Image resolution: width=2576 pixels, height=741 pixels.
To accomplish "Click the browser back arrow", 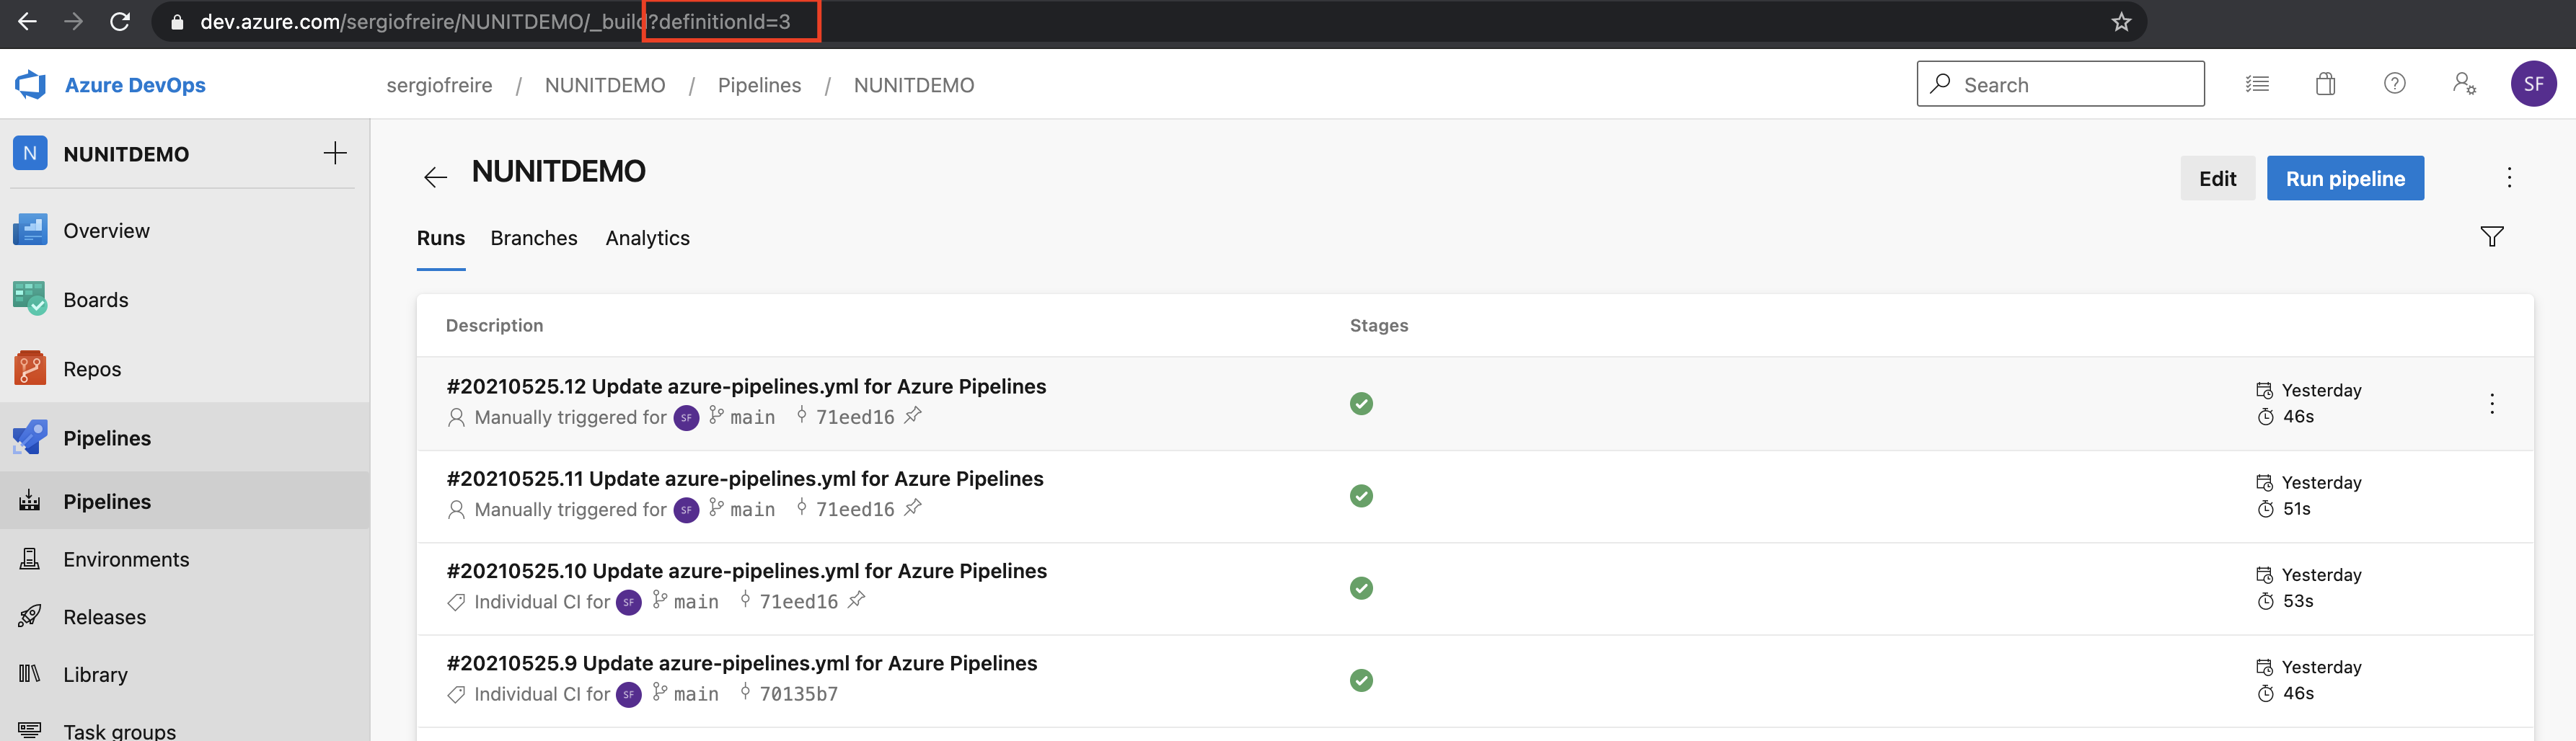I will (27, 21).
